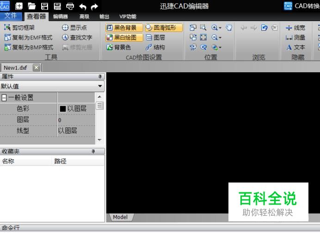Click the 路径 column header
Image resolution: width=320 pixels, height=233 pixels.
[78, 161]
